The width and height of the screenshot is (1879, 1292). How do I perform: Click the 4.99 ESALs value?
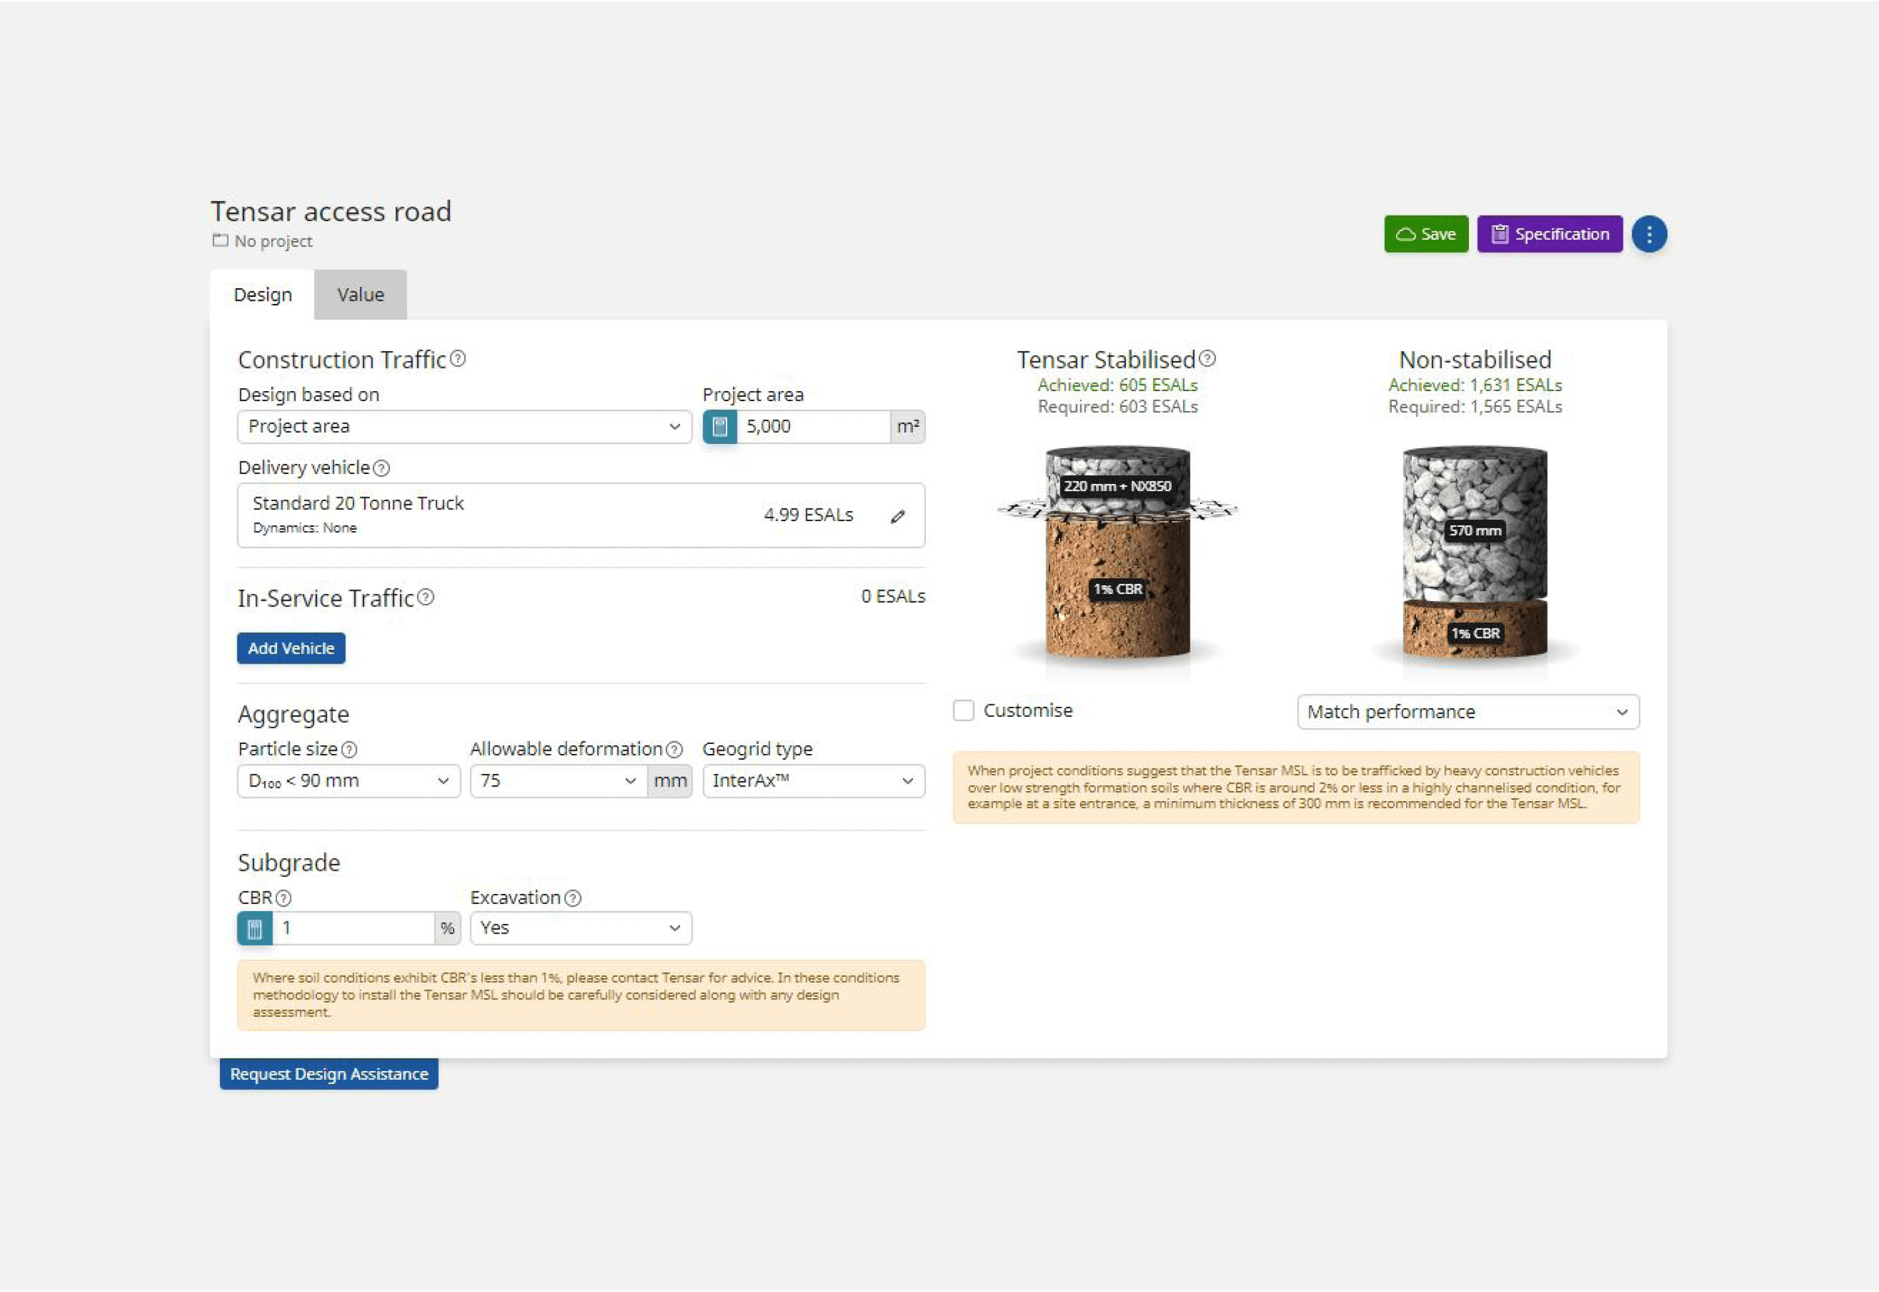click(808, 515)
